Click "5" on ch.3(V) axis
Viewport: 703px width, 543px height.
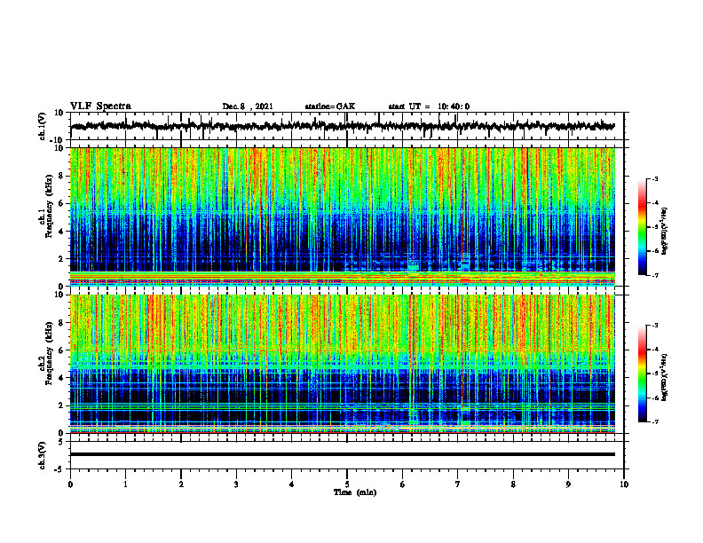tap(62, 442)
